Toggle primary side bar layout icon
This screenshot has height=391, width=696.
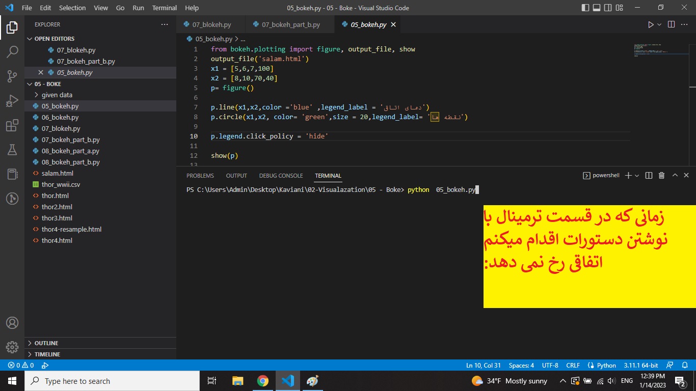585,8
